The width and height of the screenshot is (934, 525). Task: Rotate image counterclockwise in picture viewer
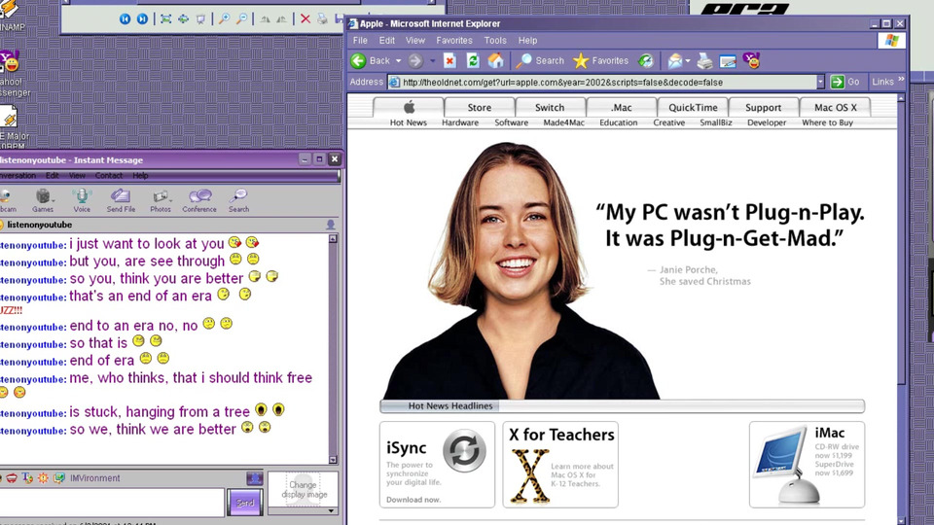pos(281,19)
